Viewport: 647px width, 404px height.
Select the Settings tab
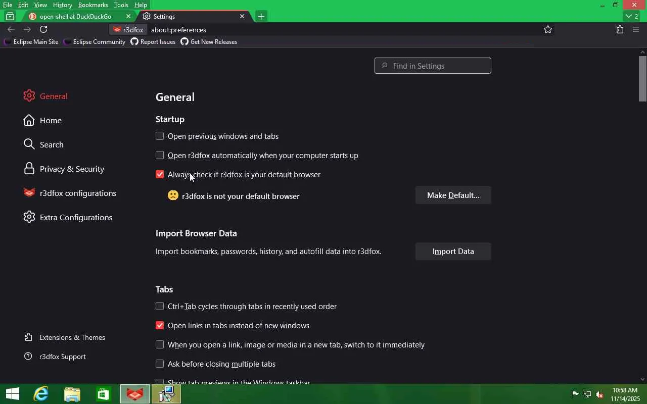tap(193, 16)
